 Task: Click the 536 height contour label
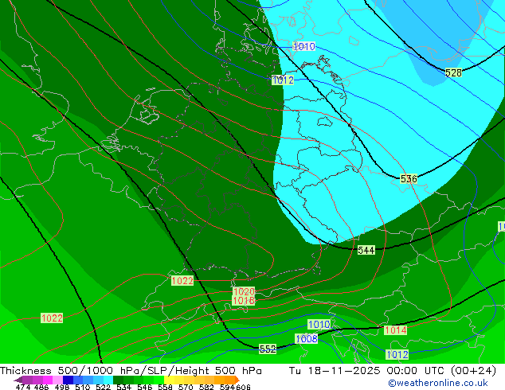[x=409, y=178]
